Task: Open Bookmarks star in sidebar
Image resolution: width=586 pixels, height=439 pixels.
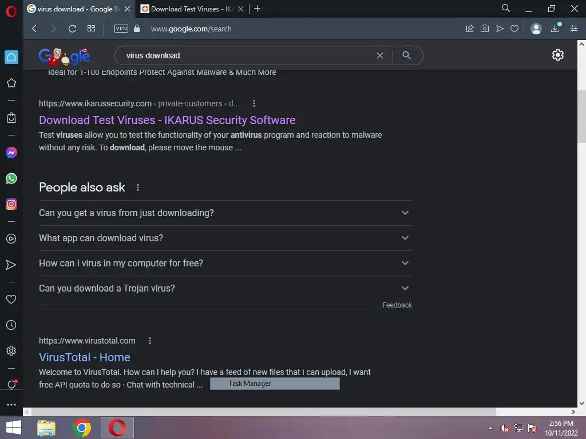Action: click(11, 83)
